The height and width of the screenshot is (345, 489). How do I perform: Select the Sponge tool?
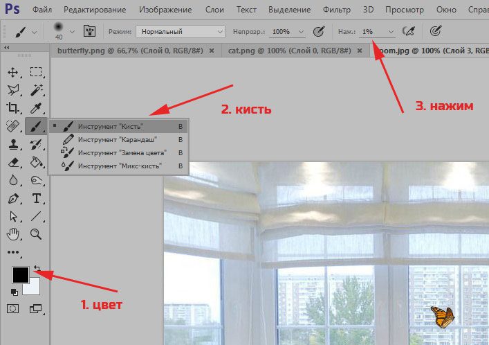point(36,180)
